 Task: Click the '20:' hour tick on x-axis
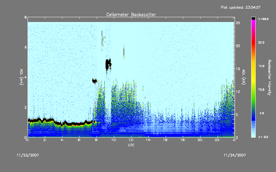[x=200, y=140]
